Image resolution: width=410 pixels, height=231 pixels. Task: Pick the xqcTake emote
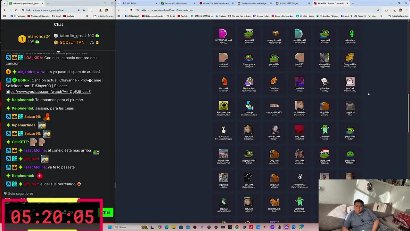coord(224,180)
